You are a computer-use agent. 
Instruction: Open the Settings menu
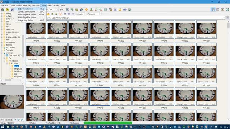click(56, 5)
